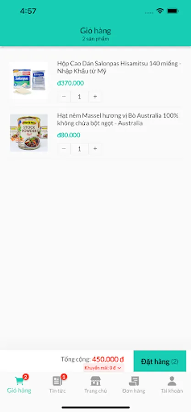
Task: Tap the red badge on Tin tức
Action: [x=64, y=377]
